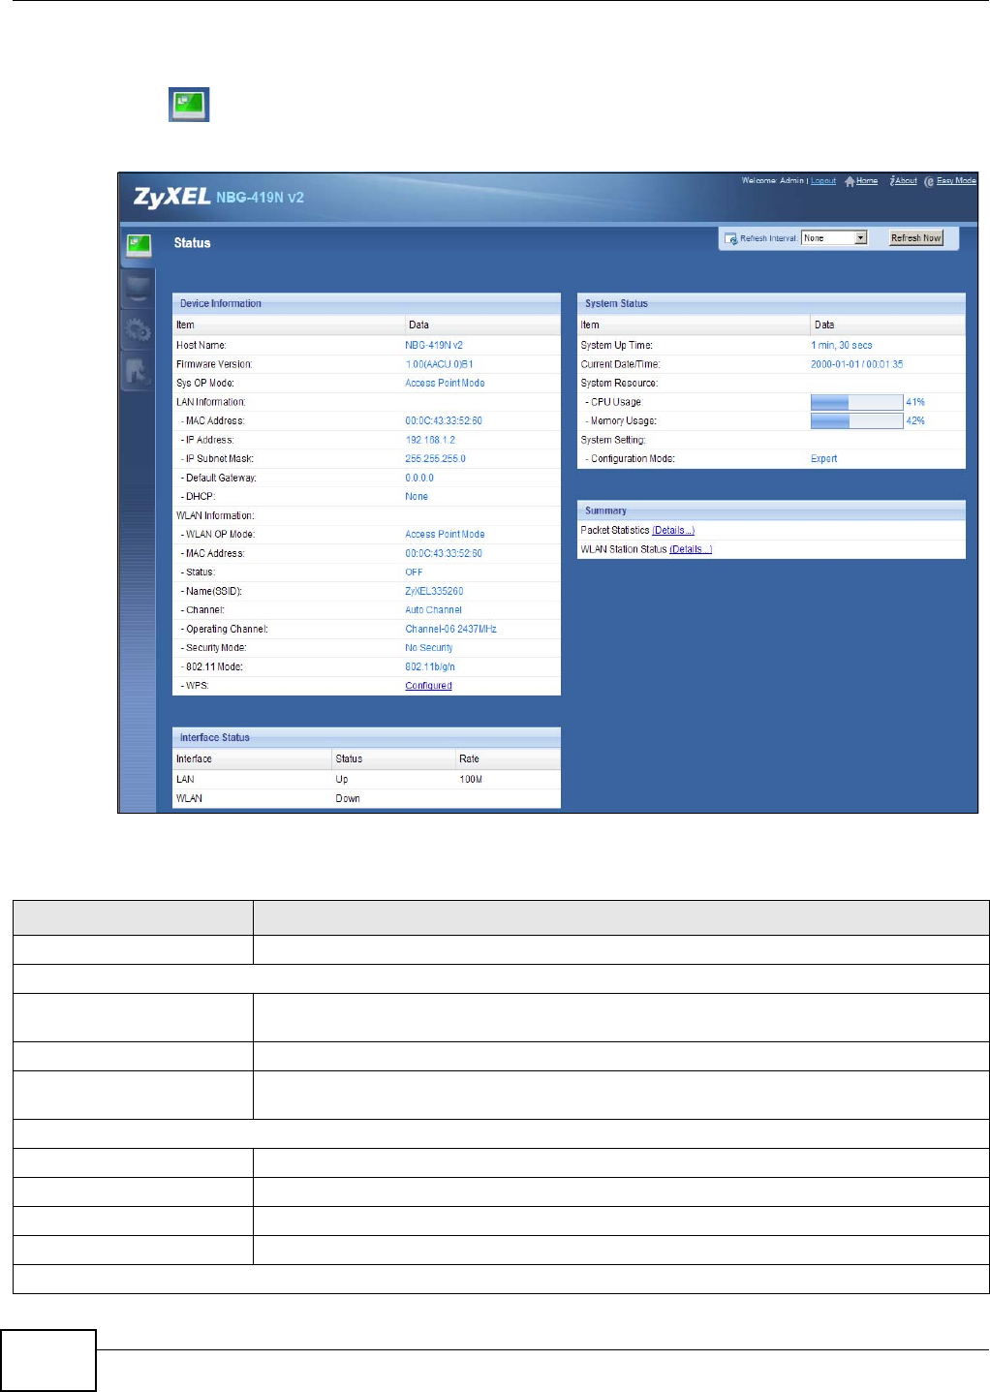Viewport: 990px width, 1392px height.
Task: Click subnet mask 255.255.255.0
Action: (435, 459)
